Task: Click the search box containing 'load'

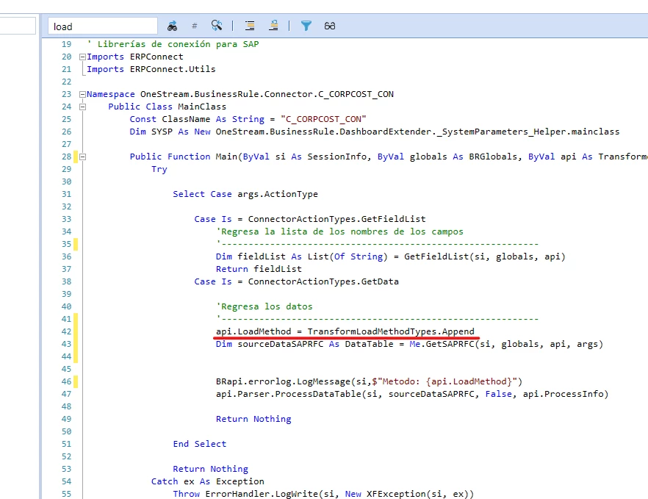Action: (103, 26)
